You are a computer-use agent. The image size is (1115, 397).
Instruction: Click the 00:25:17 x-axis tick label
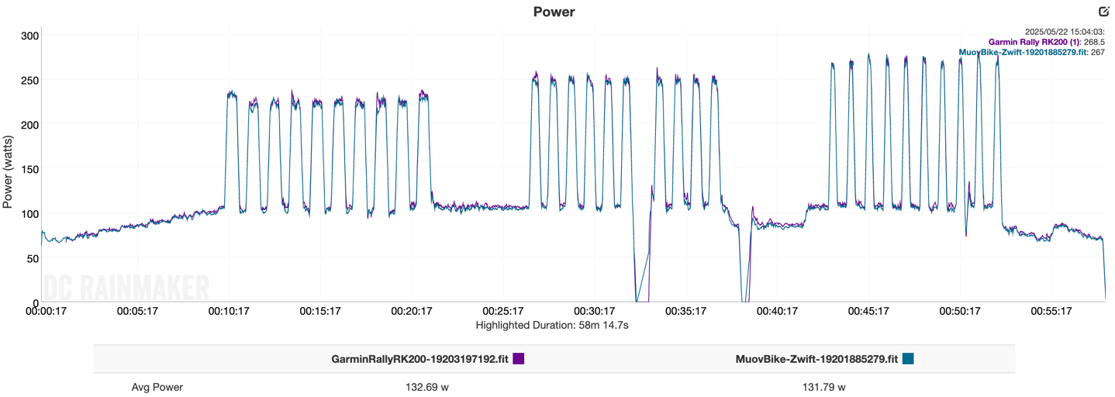click(502, 311)
